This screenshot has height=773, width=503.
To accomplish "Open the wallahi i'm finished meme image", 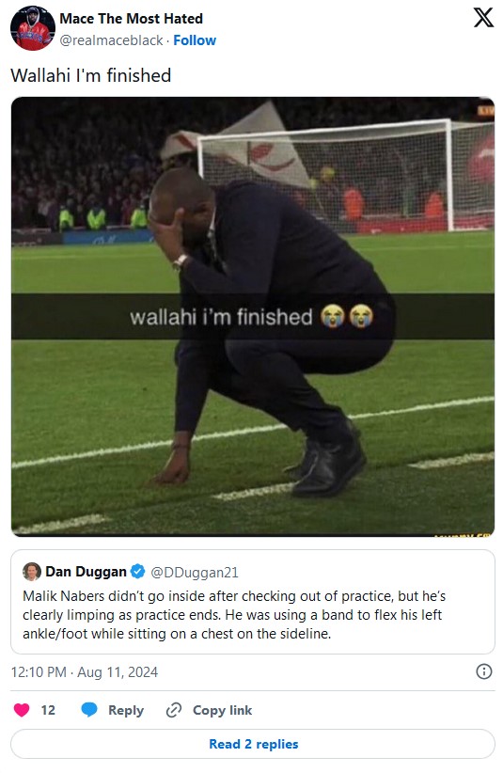I will pyautogui.click(x=253, y=317).
